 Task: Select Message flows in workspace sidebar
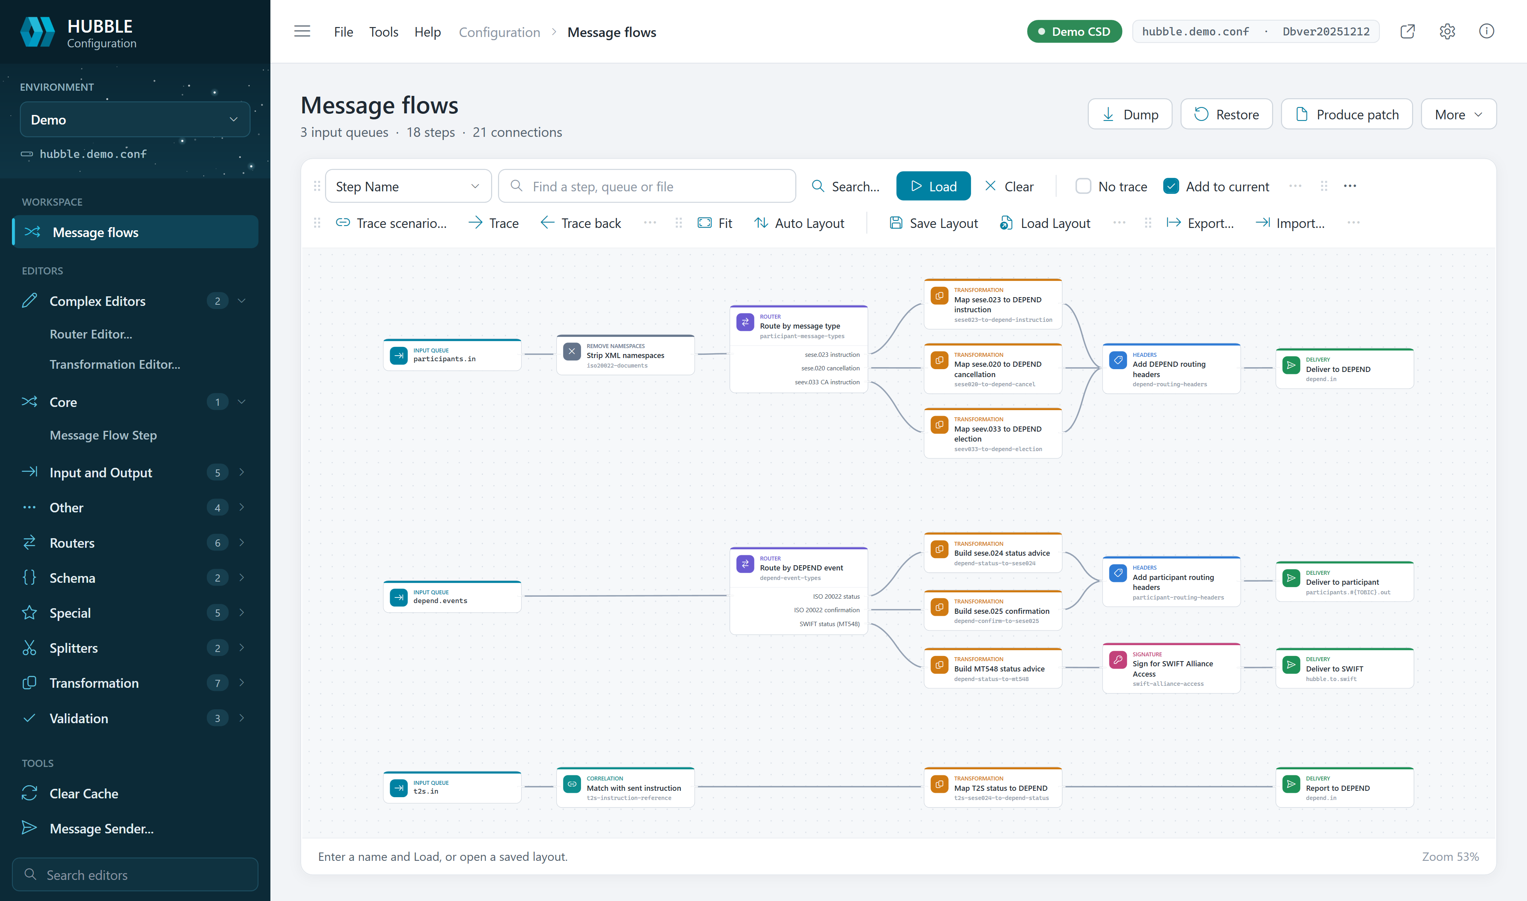(x=135, y=232)
